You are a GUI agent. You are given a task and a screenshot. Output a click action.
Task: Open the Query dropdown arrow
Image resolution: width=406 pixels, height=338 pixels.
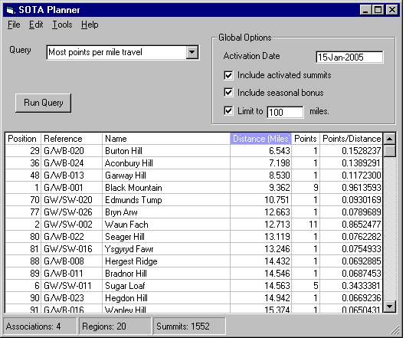click(x=192, y=52)
